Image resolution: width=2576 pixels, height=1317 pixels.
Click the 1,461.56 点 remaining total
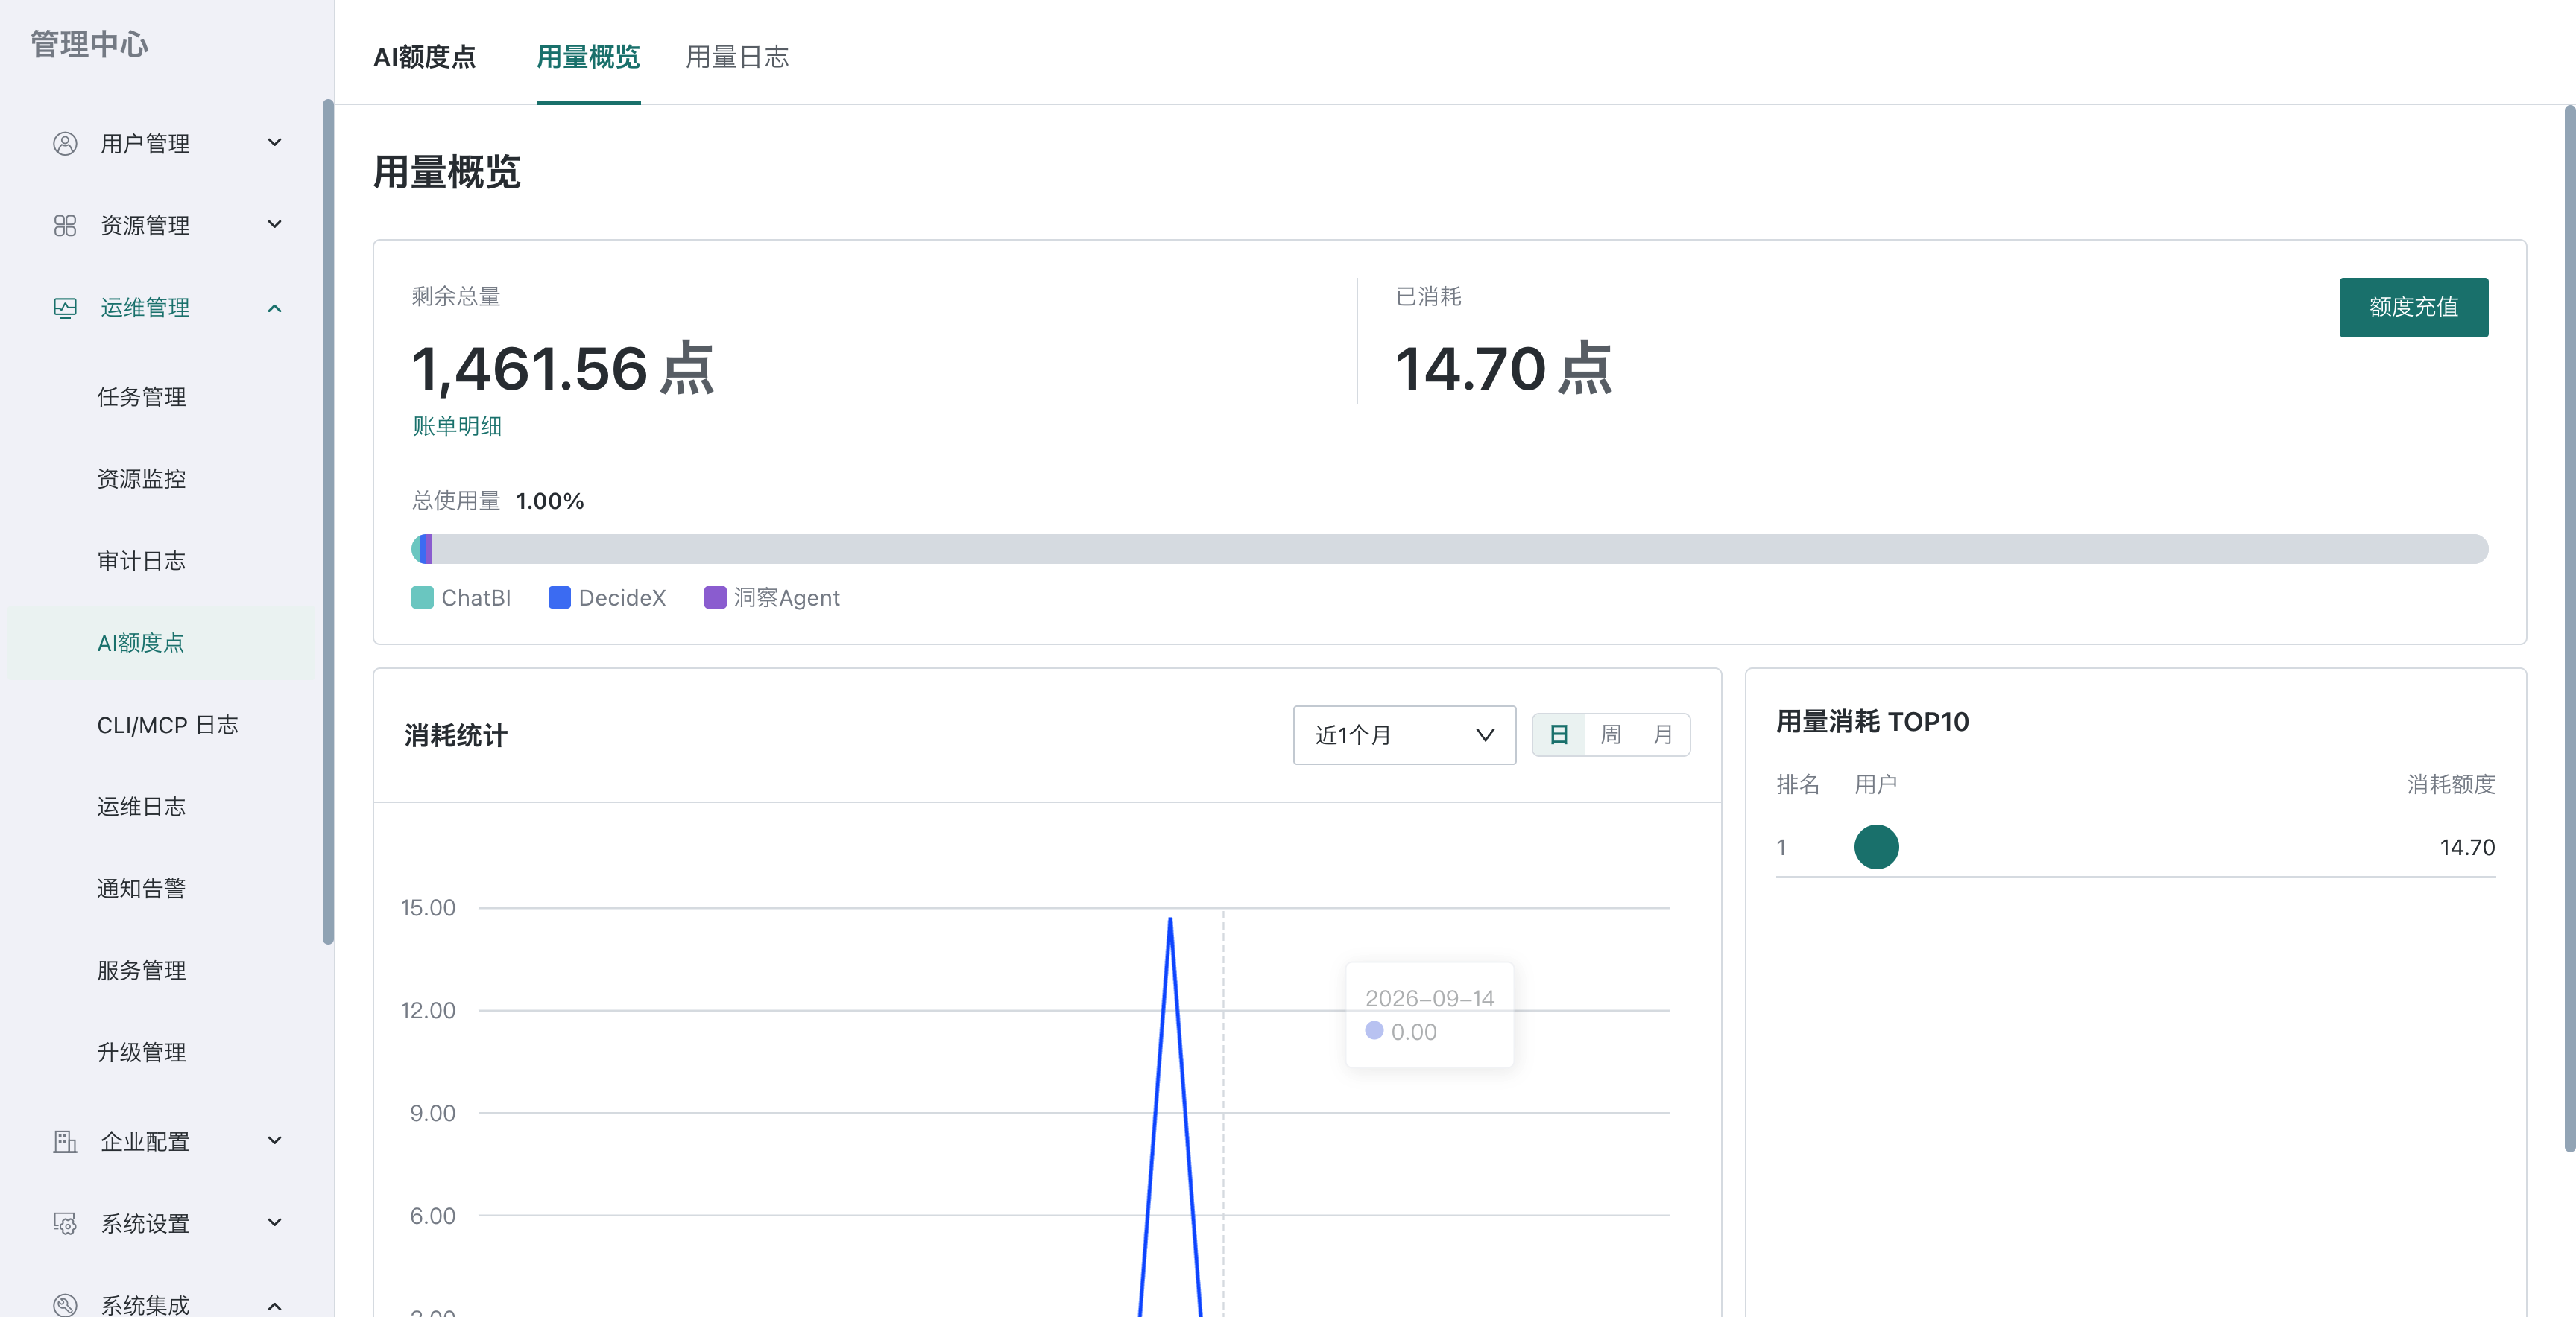tap(563, 369)
